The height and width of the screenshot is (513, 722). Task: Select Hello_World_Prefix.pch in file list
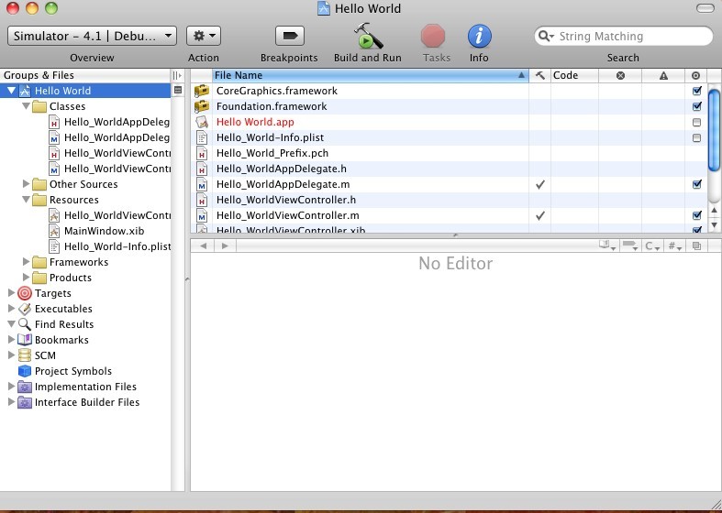coord(272,153)
